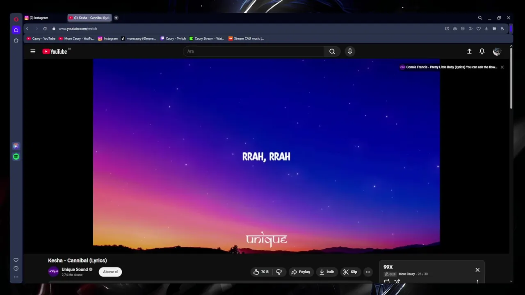The height and width of the screenshot is (295, 525).
Task: Open Stream CAU music SoundCloud bookmark
Action: click(246, 39)
